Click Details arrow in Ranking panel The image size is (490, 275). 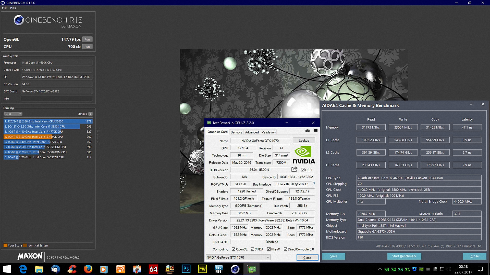coord(91,114)
